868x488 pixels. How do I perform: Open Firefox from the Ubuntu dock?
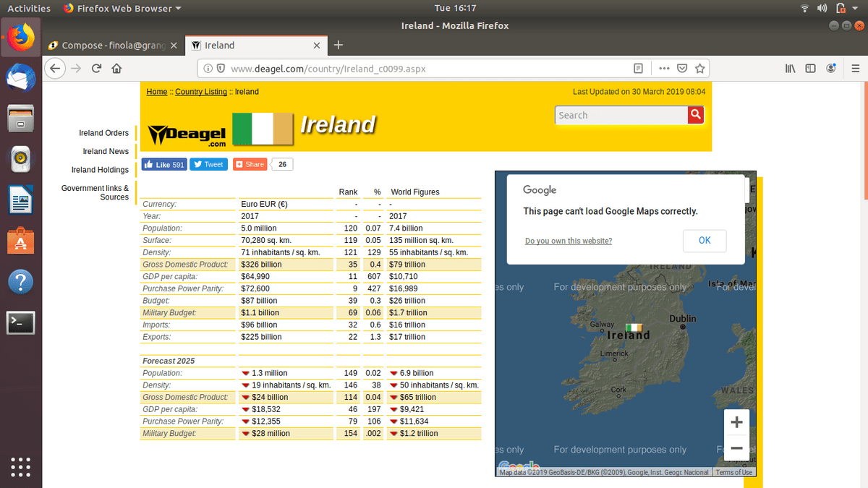point(21,35)
